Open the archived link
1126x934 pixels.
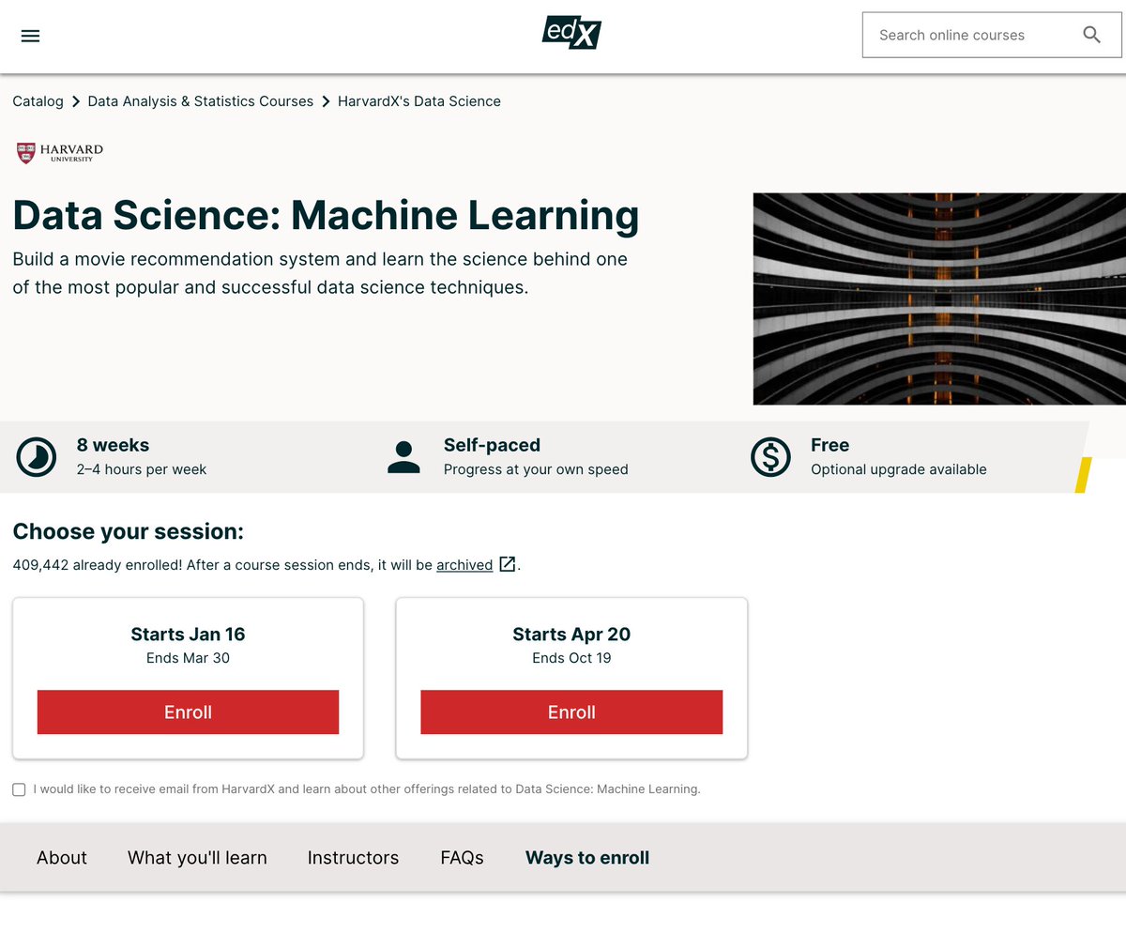[x=464, y=565]
